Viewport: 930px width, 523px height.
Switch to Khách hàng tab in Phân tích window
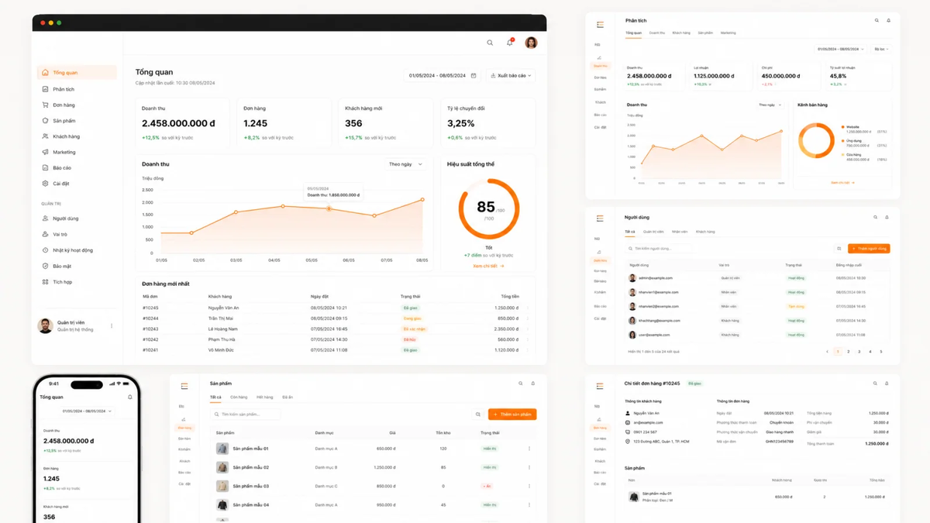click(x=681, y=33)
